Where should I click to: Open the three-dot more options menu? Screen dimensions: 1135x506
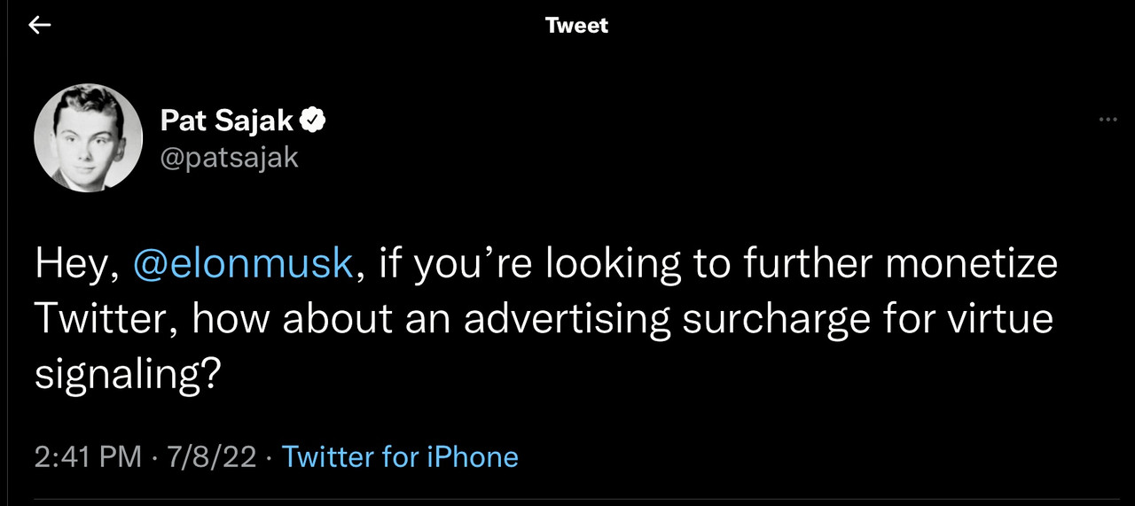(x=1108, y=120)
